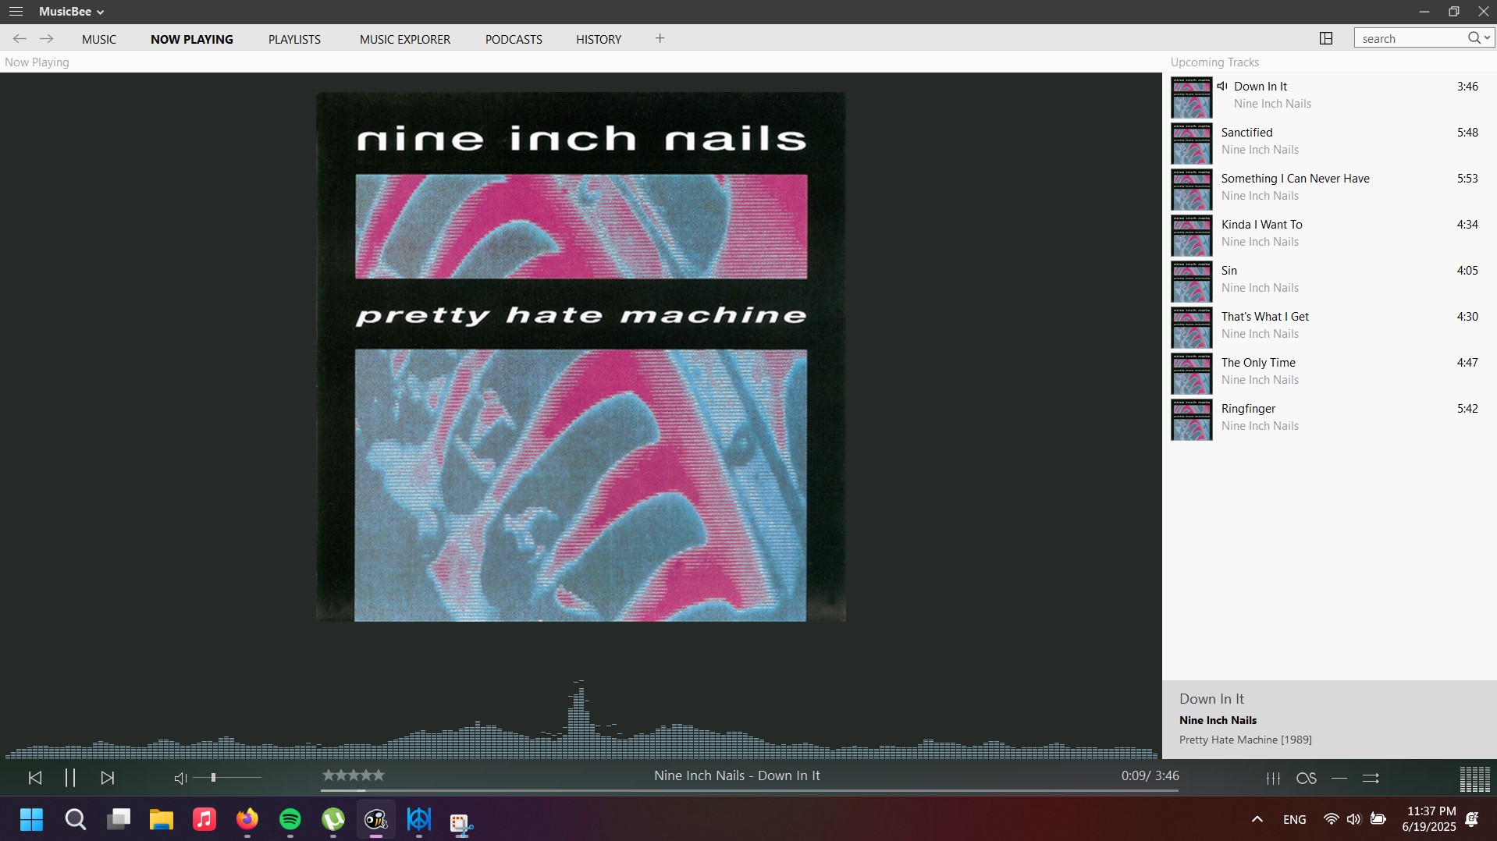The image size is (1497, 841).
Task: Select the NOW PLAYING tab
Action: [192, 39]
